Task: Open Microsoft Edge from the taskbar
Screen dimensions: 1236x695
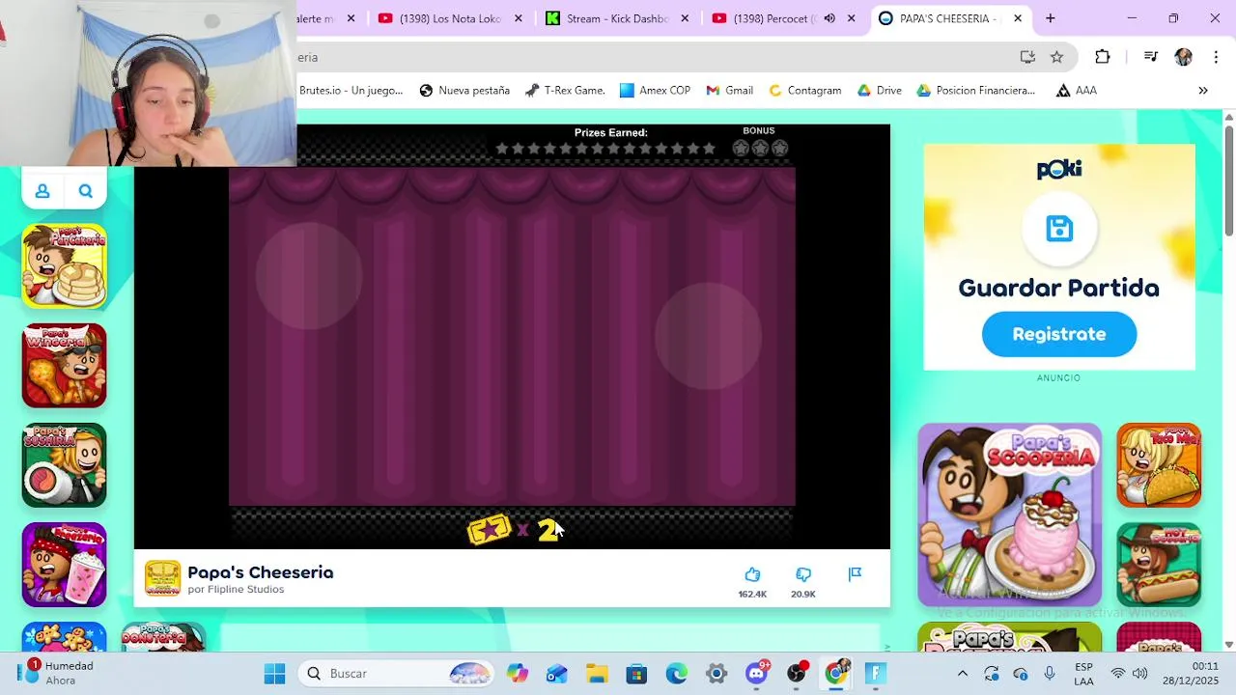Action: tap(676, 674)
